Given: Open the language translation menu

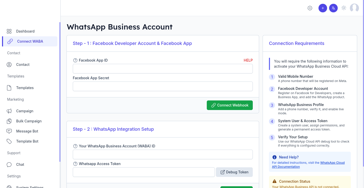Looking at the screenshot, I should (333, 8).
